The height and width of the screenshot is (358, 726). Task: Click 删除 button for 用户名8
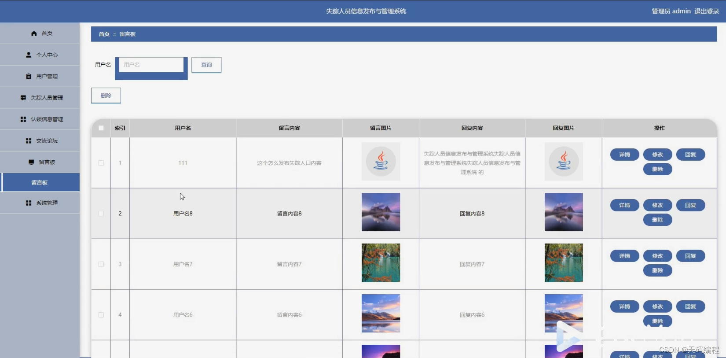pos(658,220)
